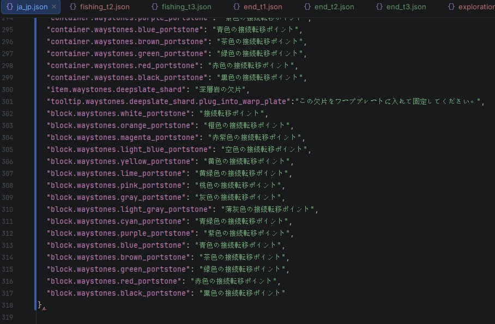This screenshot has width=495, height=324.
Task: Click key block.waystones.orange_portstone
Action: 120,126
